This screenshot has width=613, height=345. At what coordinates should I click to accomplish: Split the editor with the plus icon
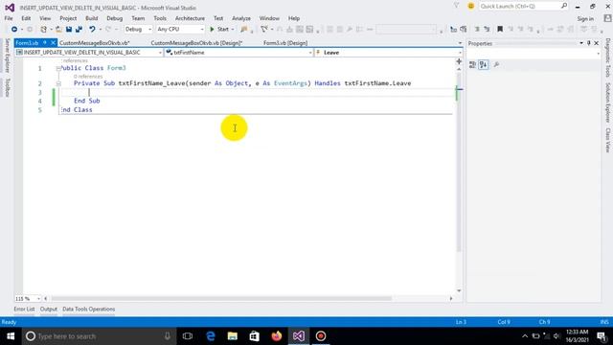coord(459,61)
